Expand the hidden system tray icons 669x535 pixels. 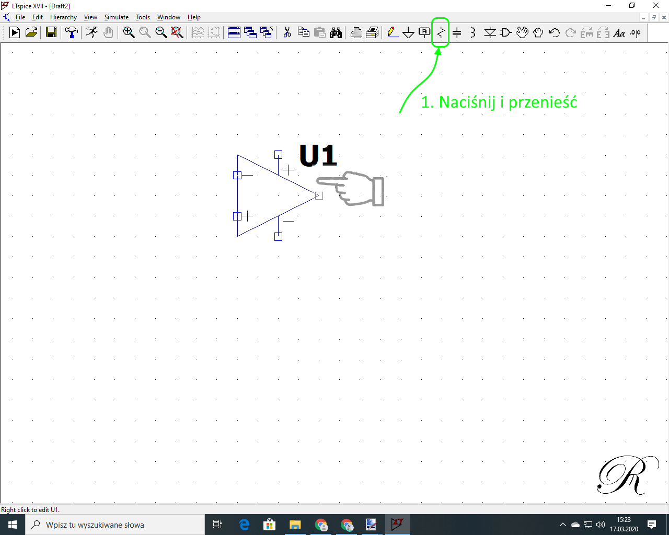(563, 525)
